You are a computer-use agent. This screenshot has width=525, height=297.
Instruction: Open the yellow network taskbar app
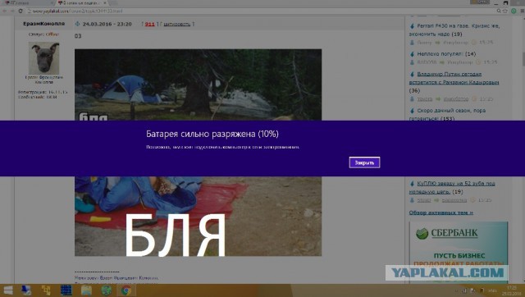click(46, 290)
